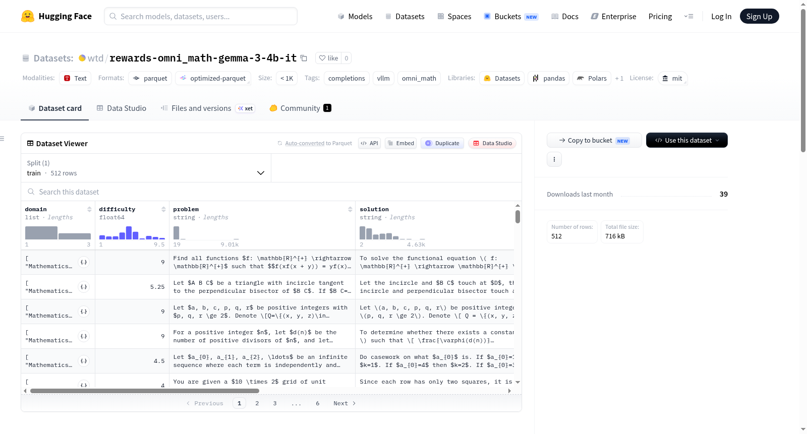This screenshot has height=434, width=807.
Task: Switch to the Dataset card tab
Action: (54, 108)
